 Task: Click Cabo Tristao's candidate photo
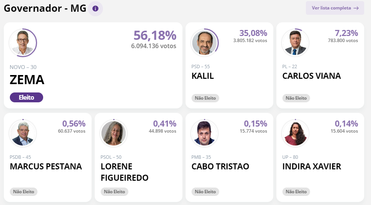[x=204, y=133]
